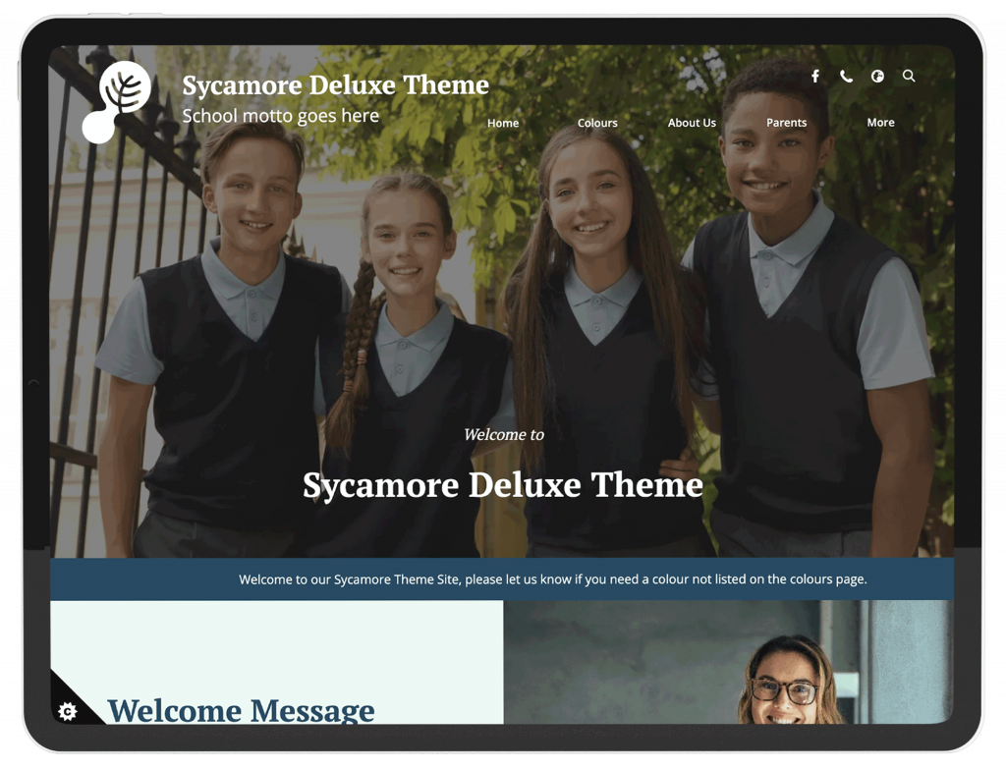Expand the About Us menu
The width and height of the screenshot is (1006, 770).
[x=692, y=123]
